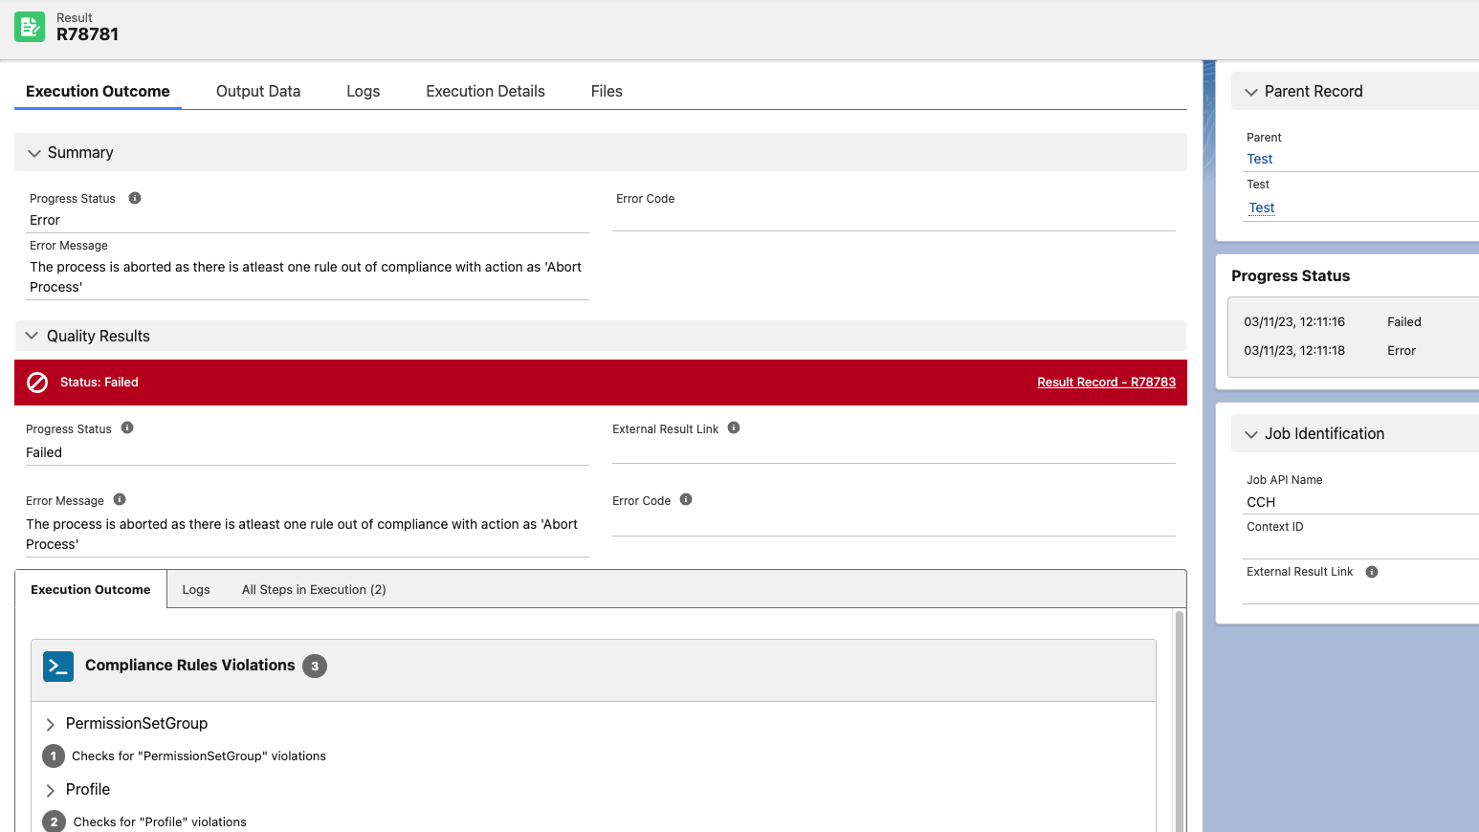This screenshot has height=832, width=1479.
Task: Click the violations list vertical scrollbar
Action: point(1180,720)
